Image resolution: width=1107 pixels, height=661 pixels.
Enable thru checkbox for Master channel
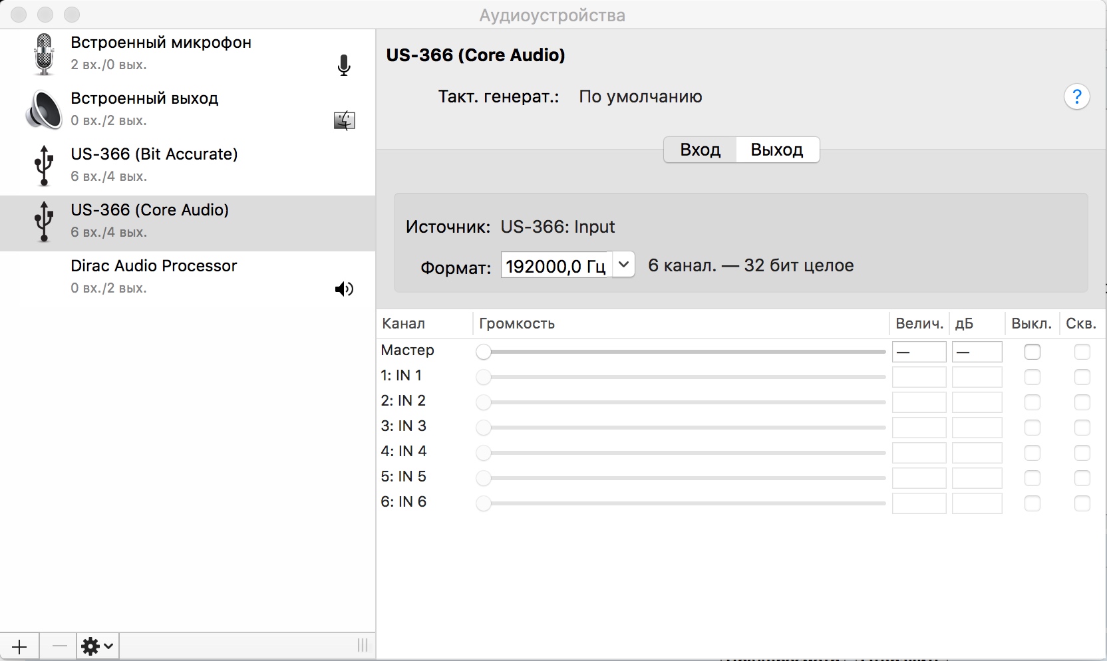point(1082,352)
